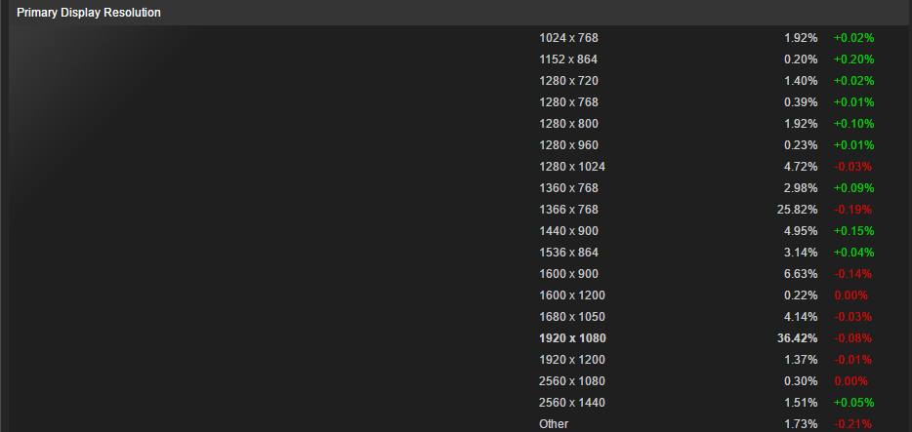
Task: Collapse the Primary Display Resolution header
Action: (460, 13)
